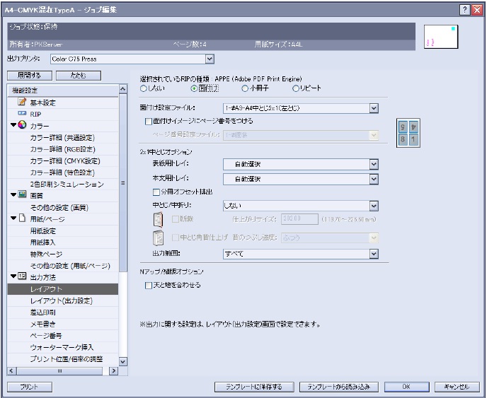Screen dimensions: 487x398
Task: Enable 面付けイメージにページ番号をつける checkbox
Action: [147, 121]
